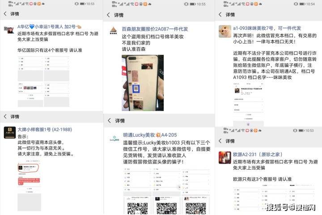Viewport: 322px width, 215px height.
Task: Open 百森 triangle logo avatar
Action: pyautogui.click(x=113, y=30)
